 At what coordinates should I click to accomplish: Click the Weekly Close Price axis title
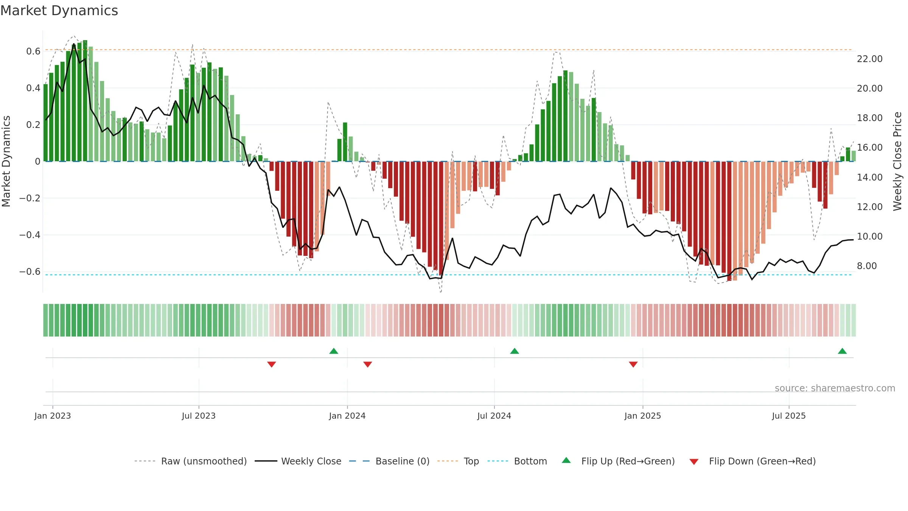897,161
